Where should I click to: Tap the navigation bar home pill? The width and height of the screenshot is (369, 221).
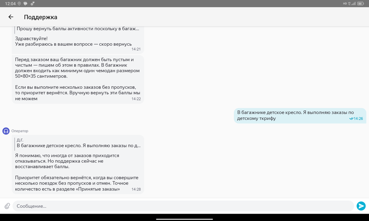coord(184,219)
